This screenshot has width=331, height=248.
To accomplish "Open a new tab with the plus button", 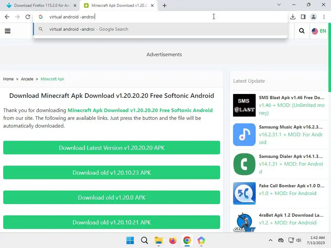I will [x=165, y=5].
